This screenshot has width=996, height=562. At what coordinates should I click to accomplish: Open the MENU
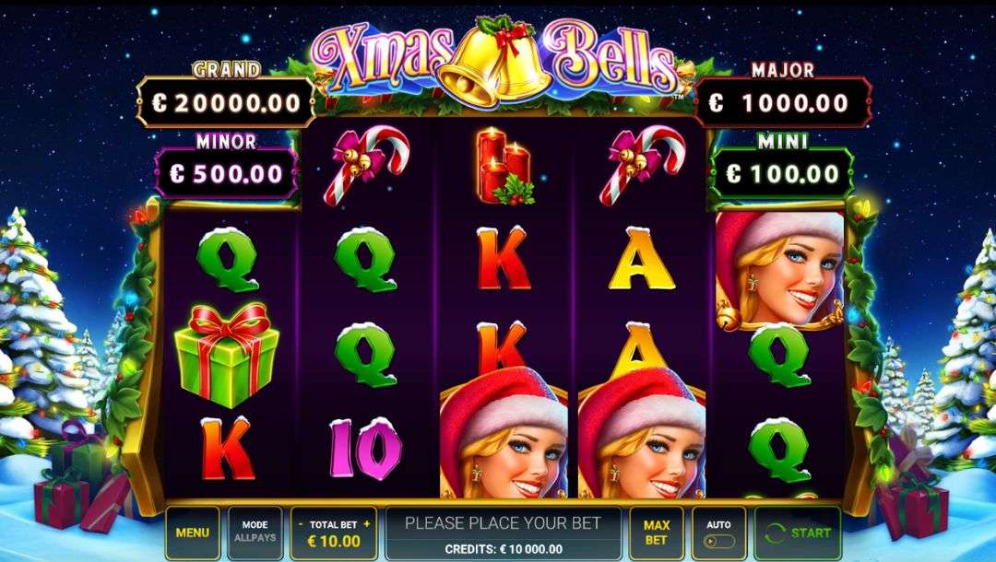pos(193,533)
